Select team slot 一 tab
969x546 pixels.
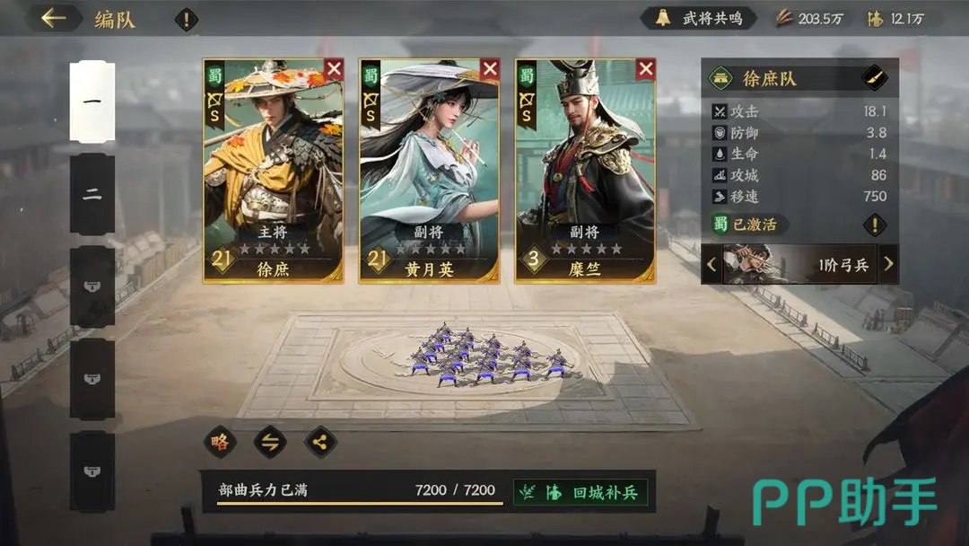coord(92,101)
